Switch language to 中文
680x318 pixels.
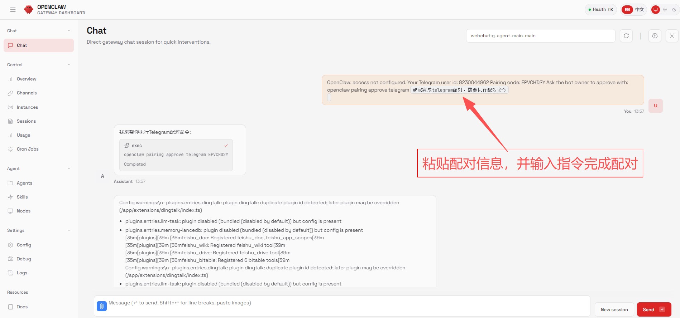(640, 10)
